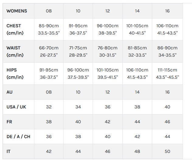Select hips measurement 91-95cm for size 08
This screenshot has width=192, height=162.
tap(49, 74)
